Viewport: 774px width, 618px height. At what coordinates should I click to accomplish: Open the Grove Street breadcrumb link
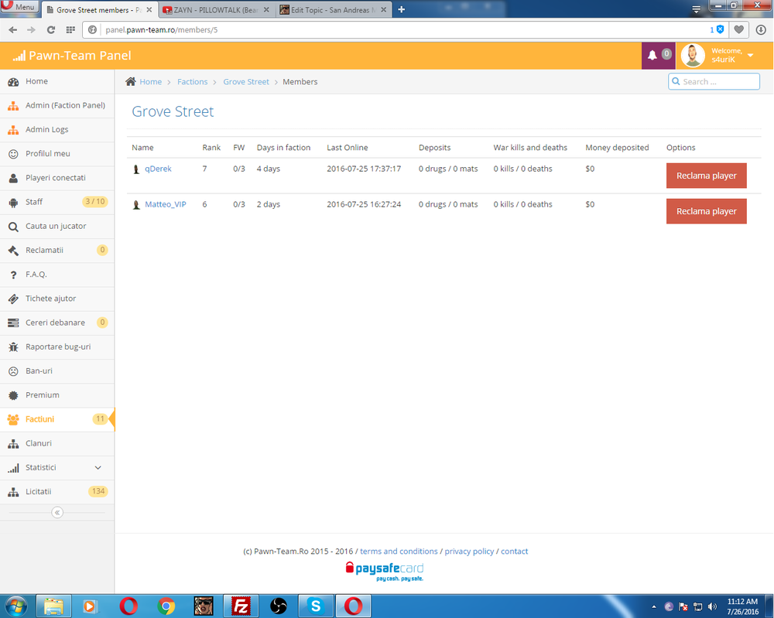246,82
